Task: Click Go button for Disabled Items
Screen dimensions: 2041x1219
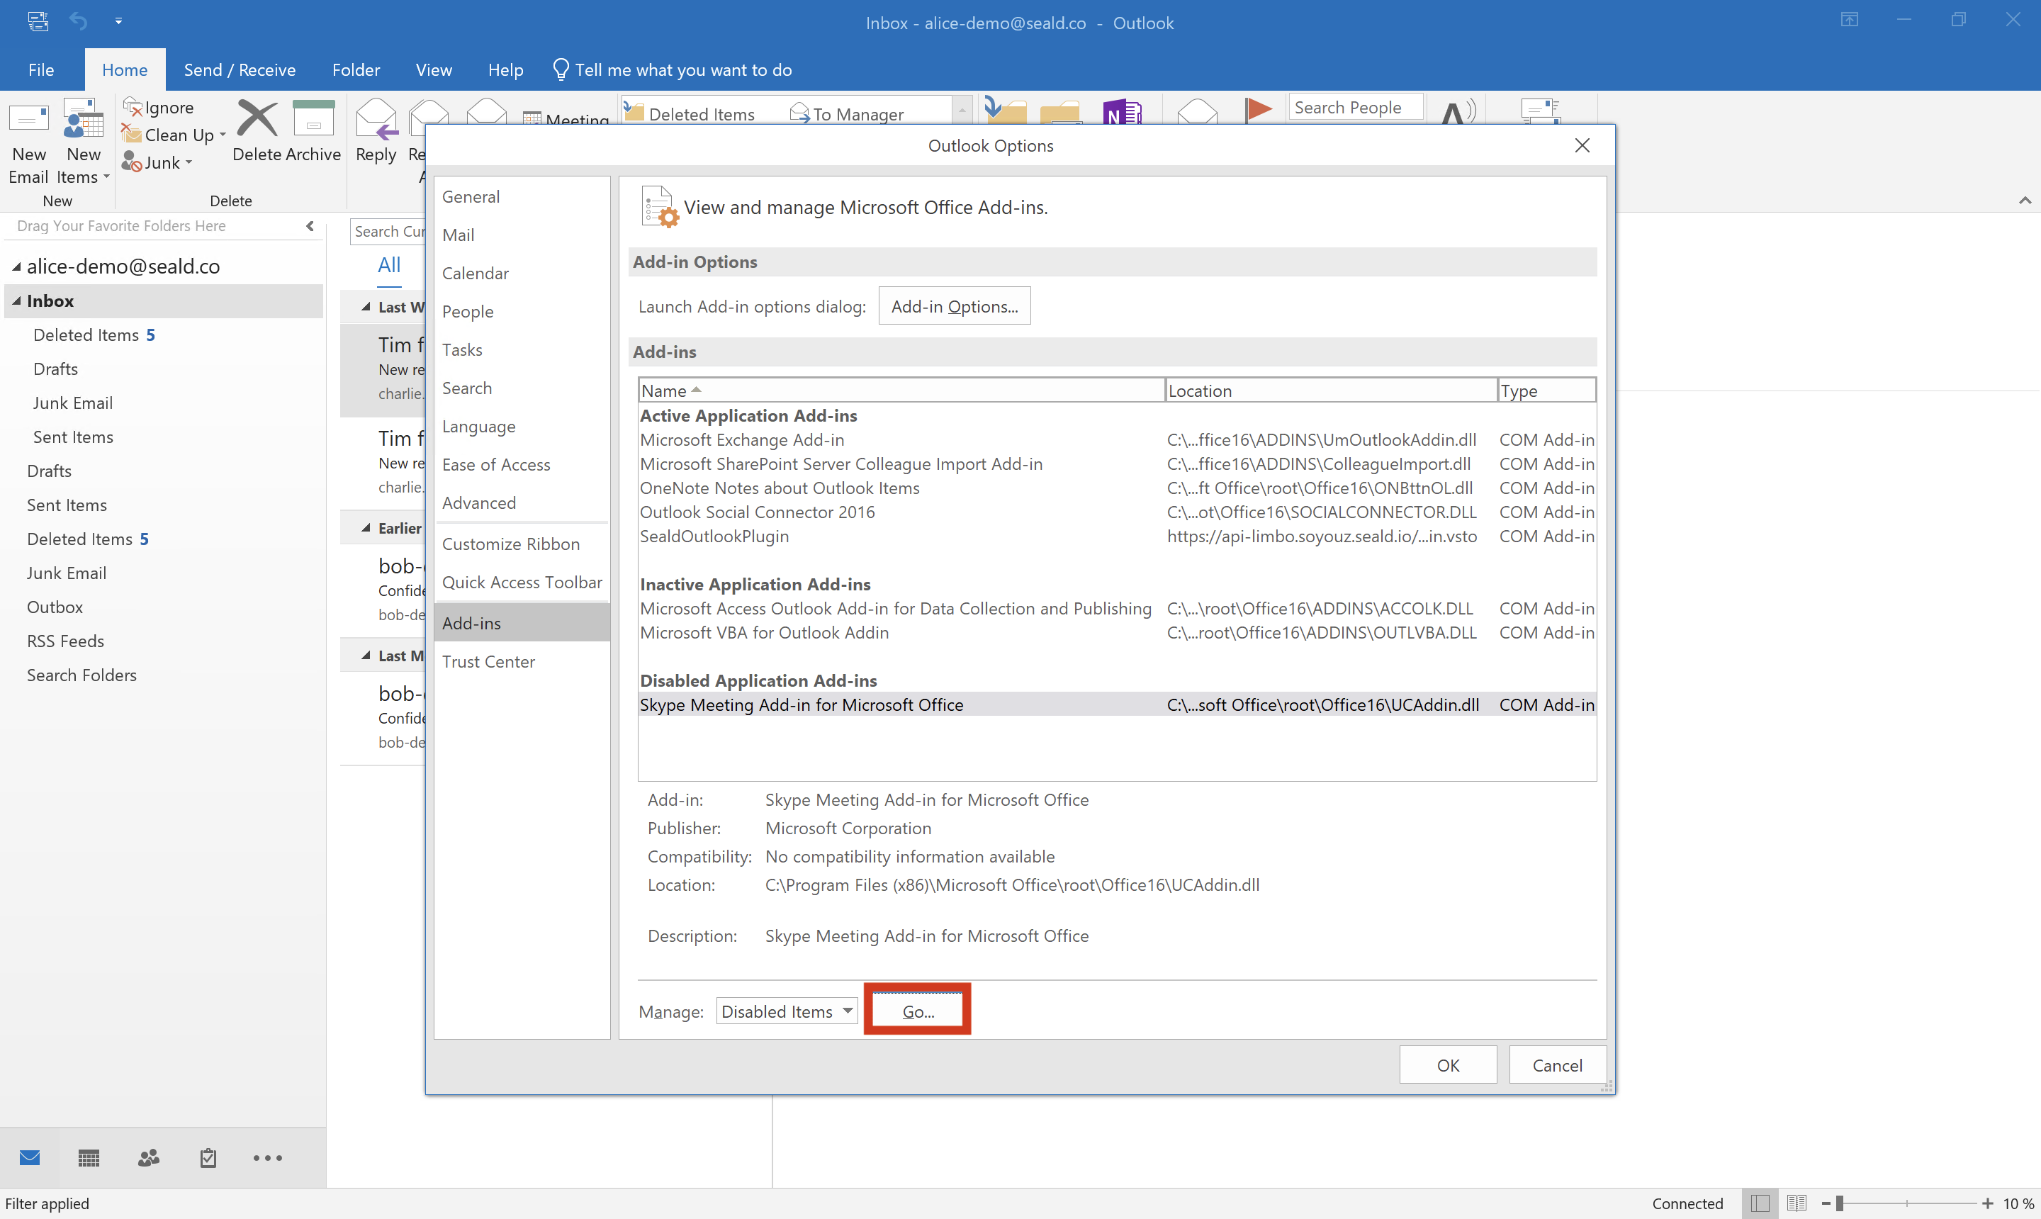Action: (920, 1011)
